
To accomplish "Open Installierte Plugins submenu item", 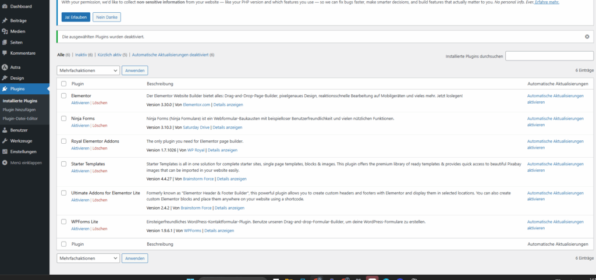I will [20, 101].
